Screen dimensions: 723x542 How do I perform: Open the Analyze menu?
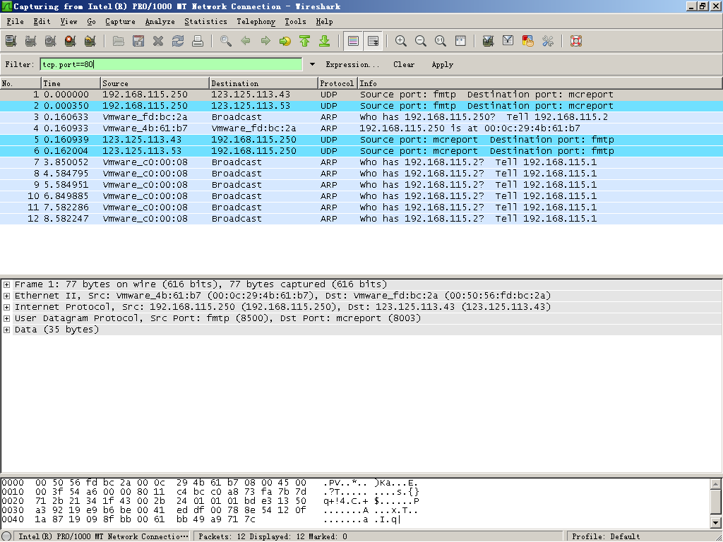coord(160,22)
